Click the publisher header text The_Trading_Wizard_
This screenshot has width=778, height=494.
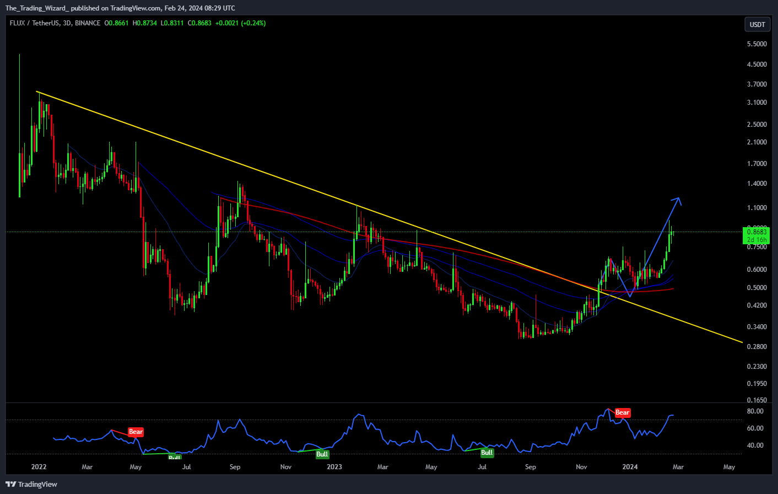37,8
